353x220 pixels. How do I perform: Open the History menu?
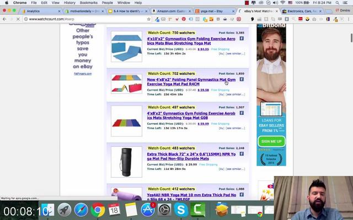click(x=69, y=3)
